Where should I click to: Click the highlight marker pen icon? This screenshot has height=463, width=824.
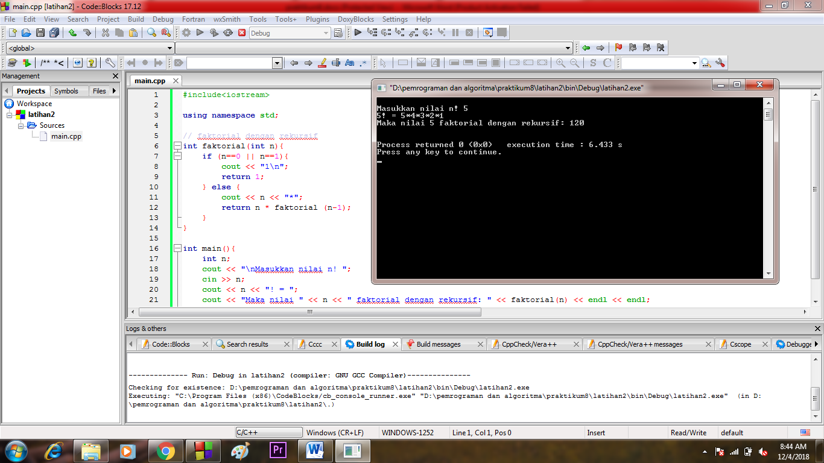pos(322,63)
